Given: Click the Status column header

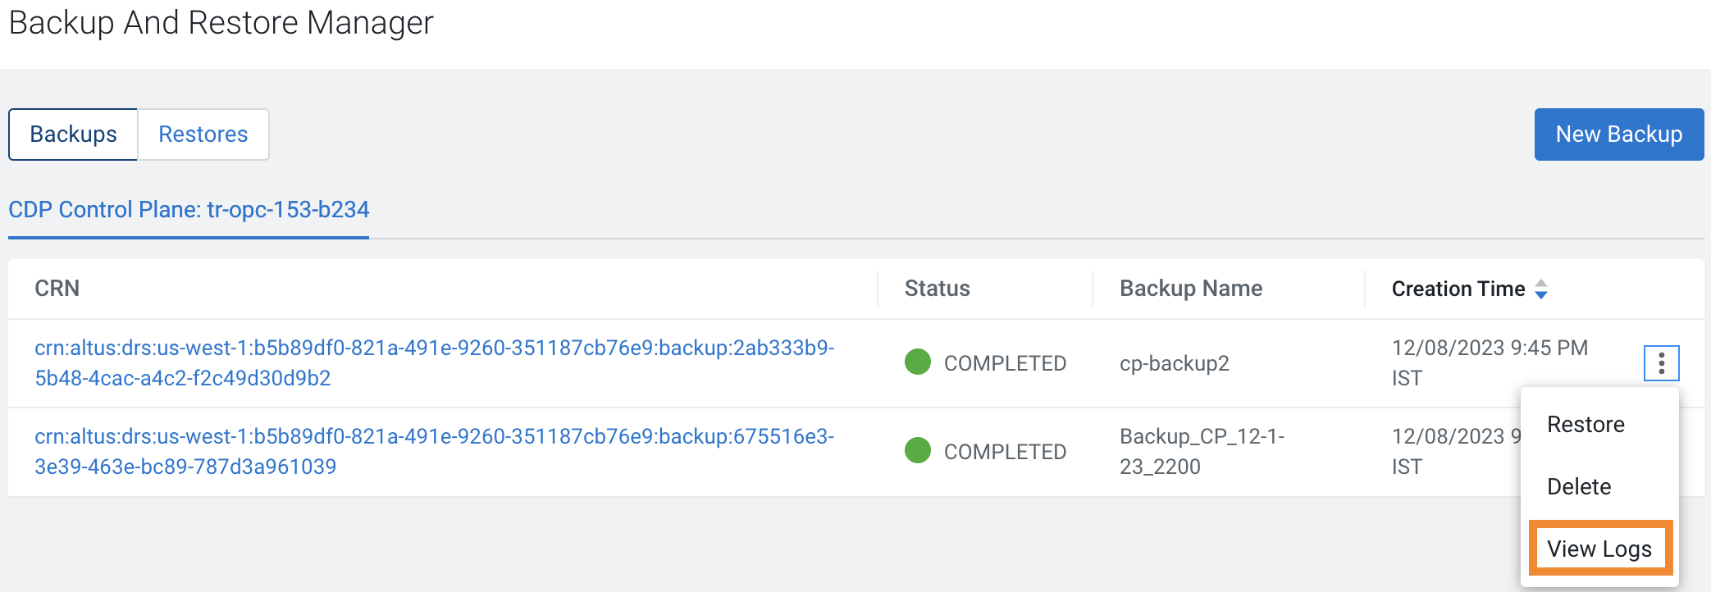Looking at the screenshot, I should 936,289.
